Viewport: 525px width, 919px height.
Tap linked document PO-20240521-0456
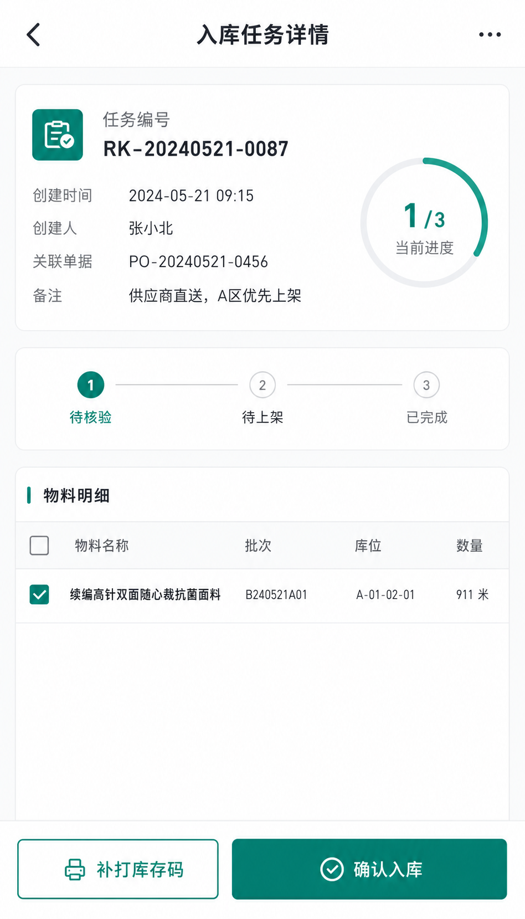point(198,261)
